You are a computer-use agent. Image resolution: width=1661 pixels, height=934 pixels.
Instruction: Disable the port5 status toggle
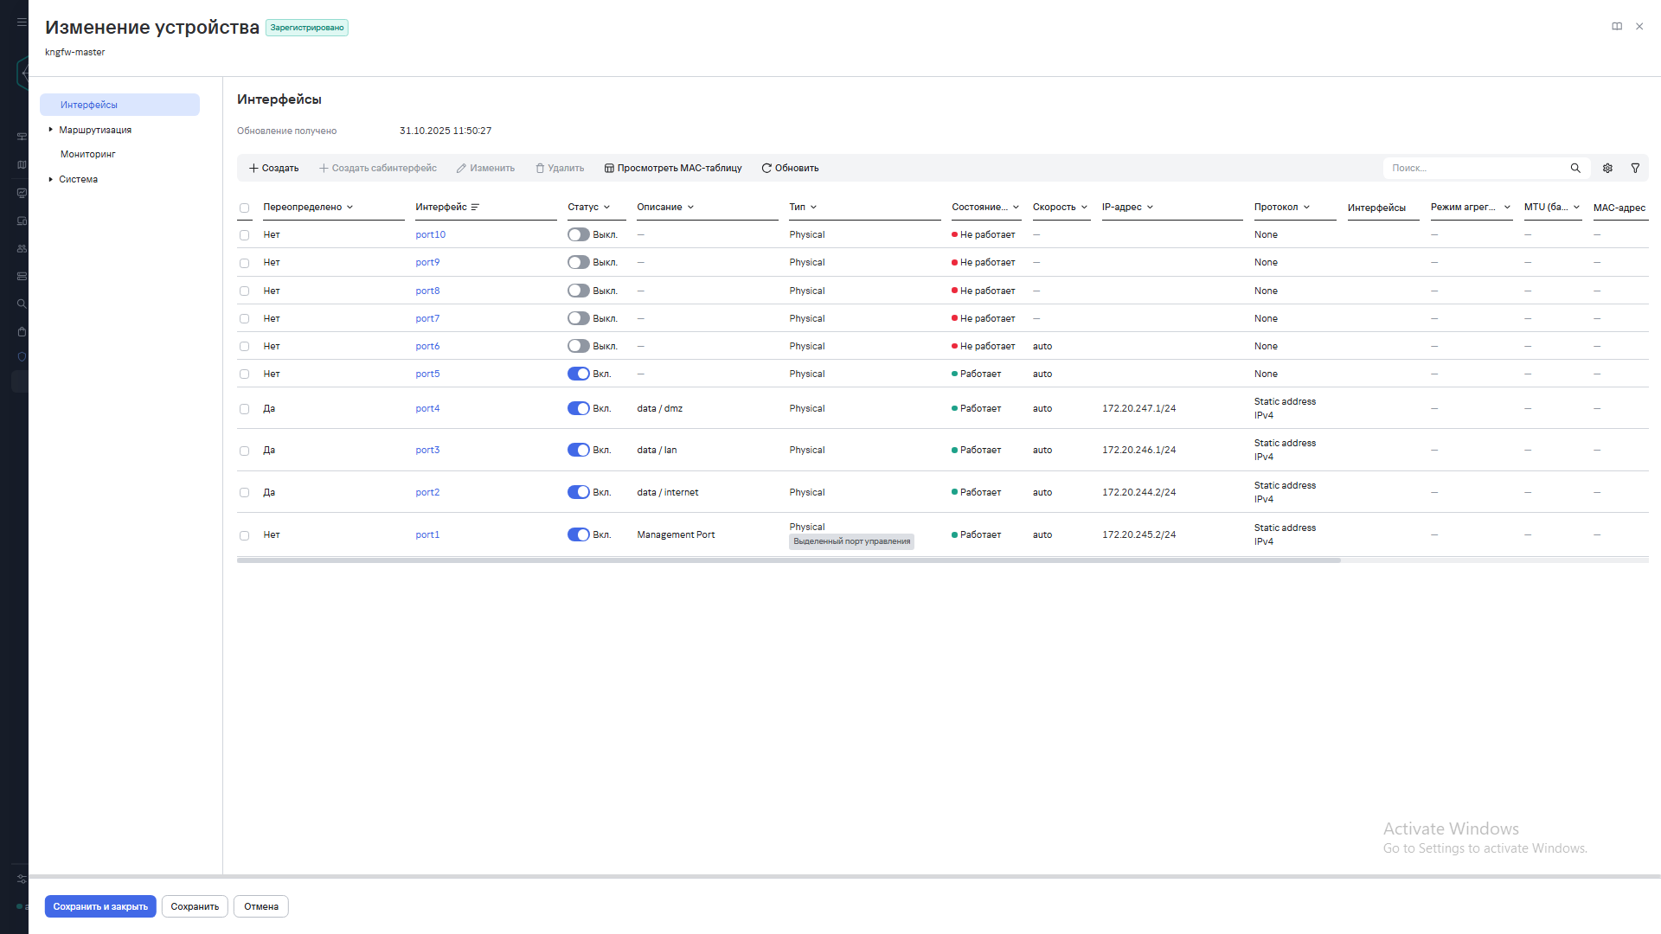point(578,374)
